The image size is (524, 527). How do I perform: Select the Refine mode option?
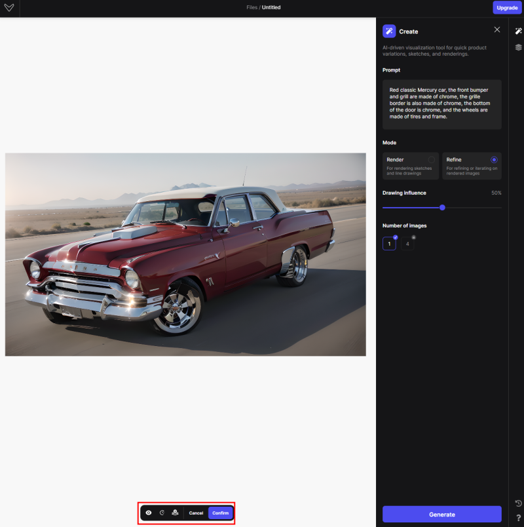(472, 166)
